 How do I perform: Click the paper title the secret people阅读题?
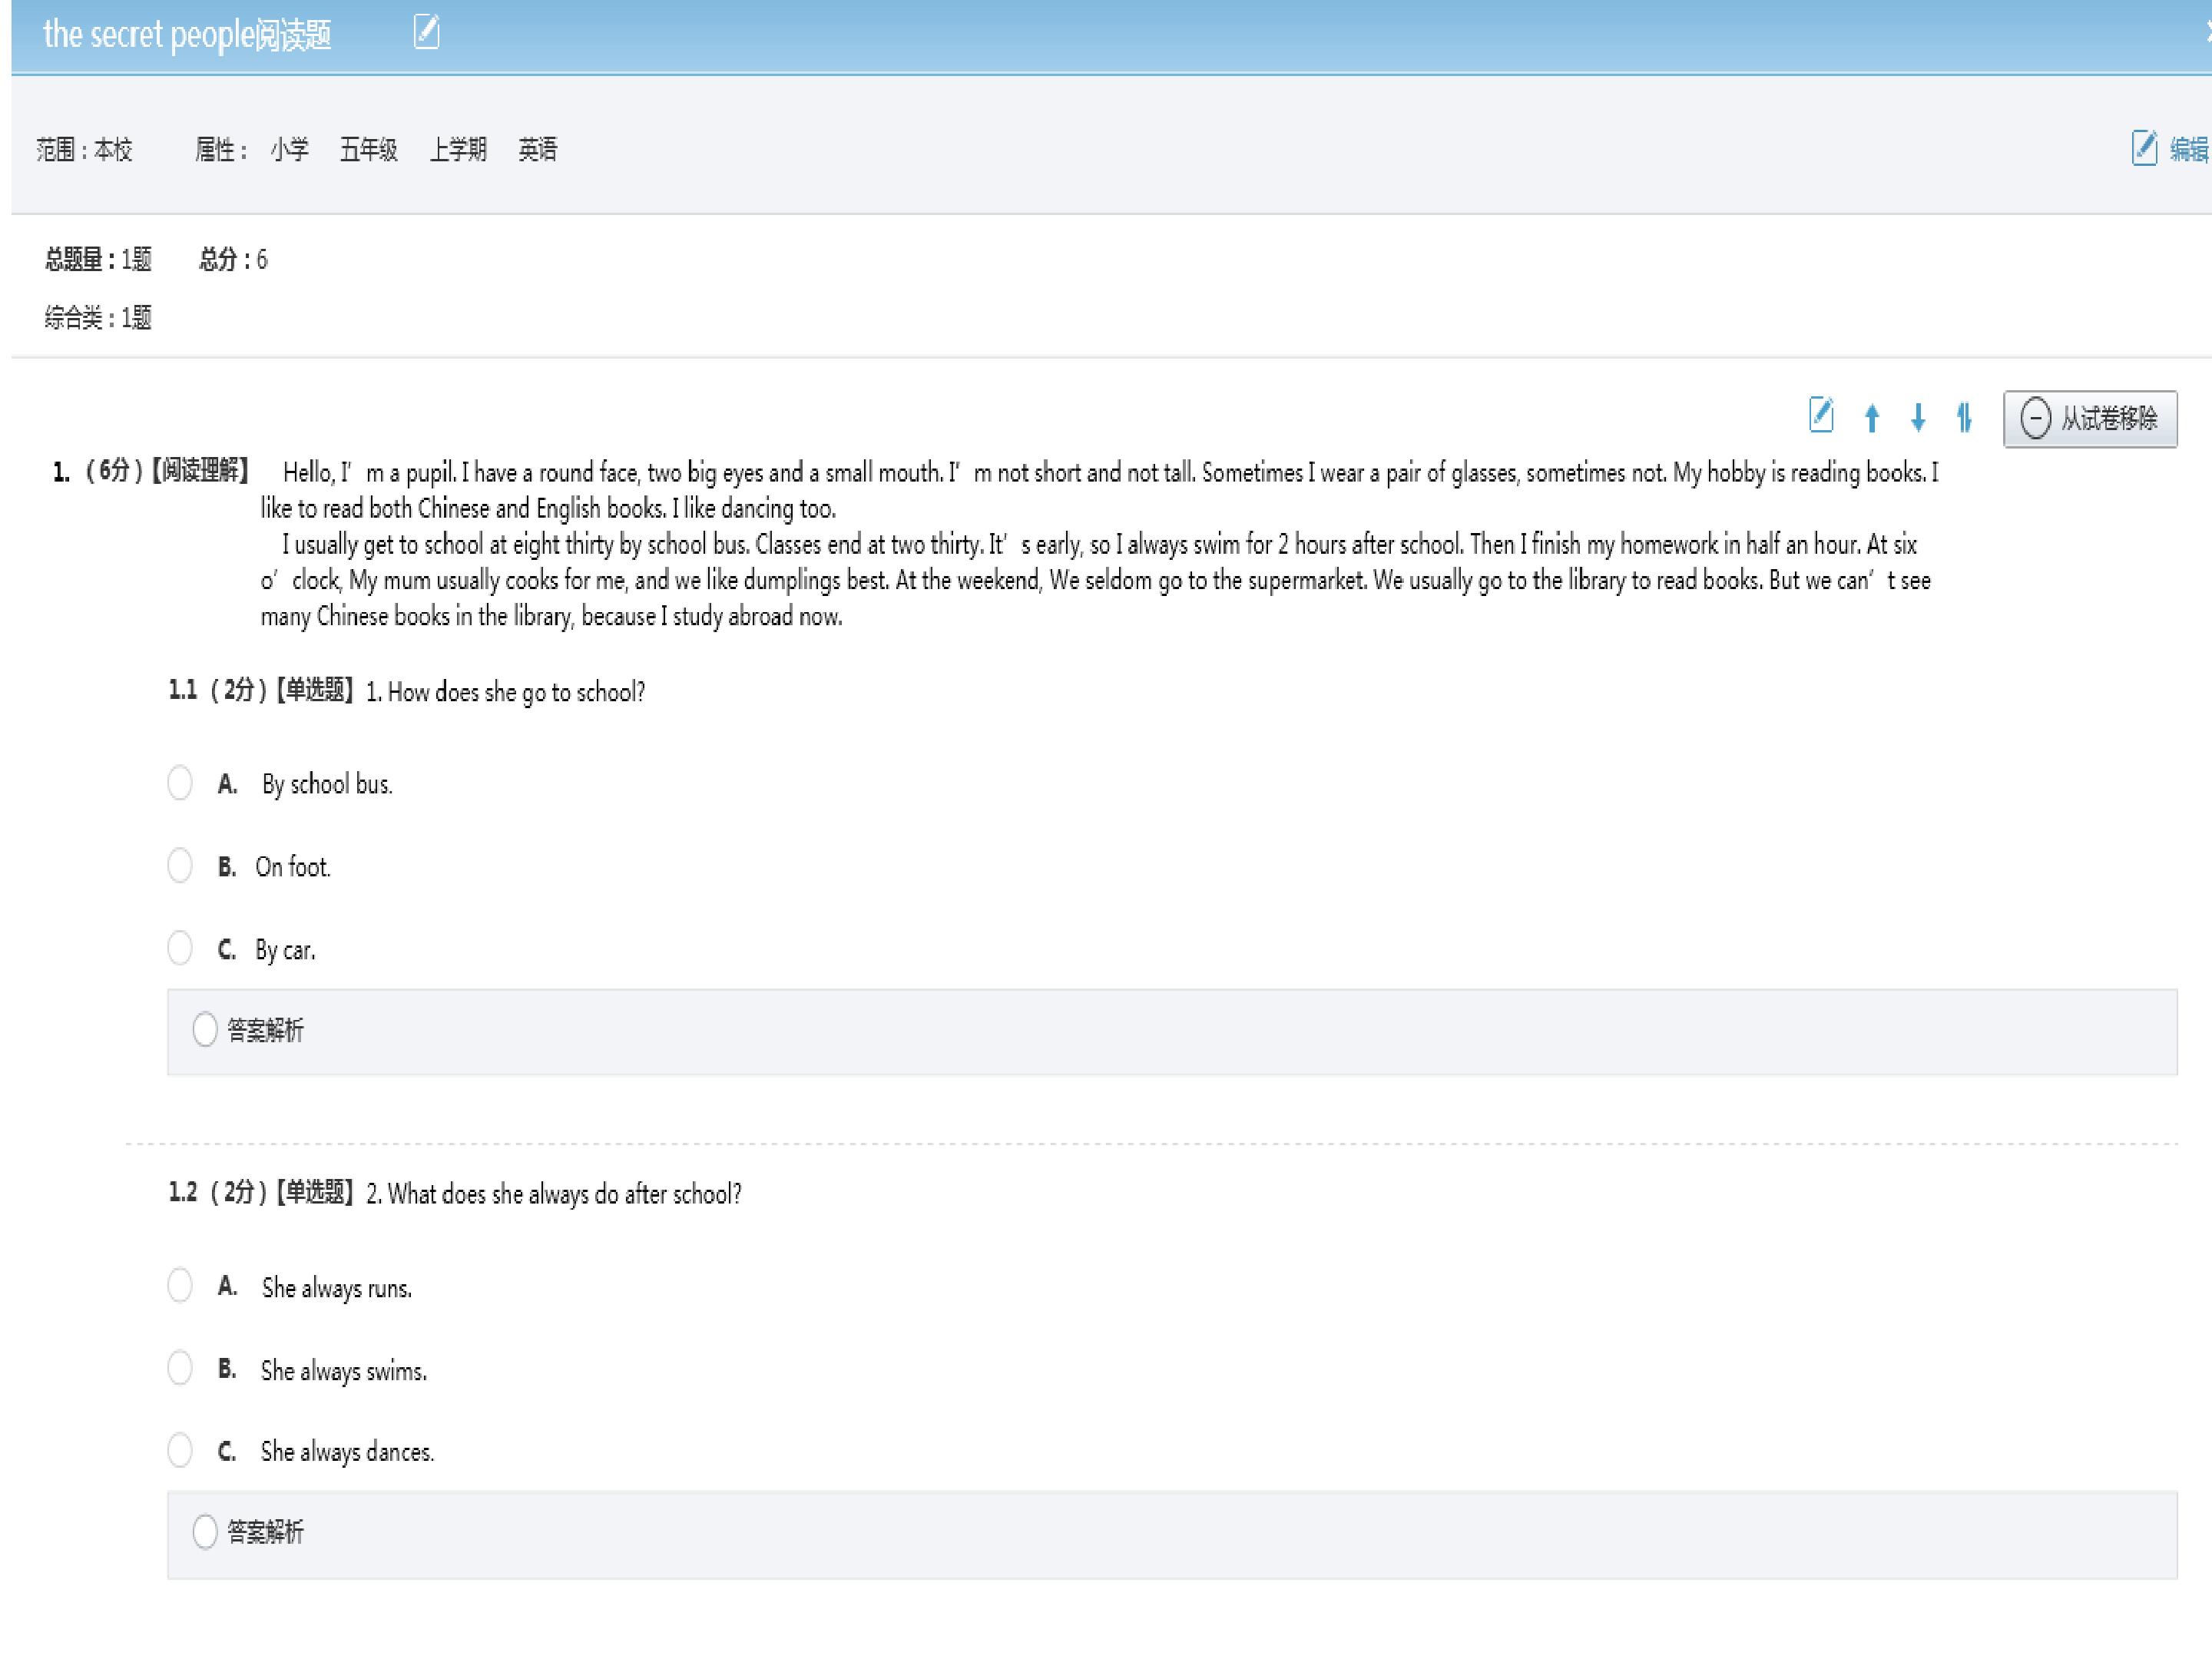click(x=187, y=34)
